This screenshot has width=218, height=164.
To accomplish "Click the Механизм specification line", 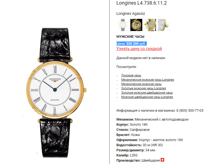I will [152, 119].
